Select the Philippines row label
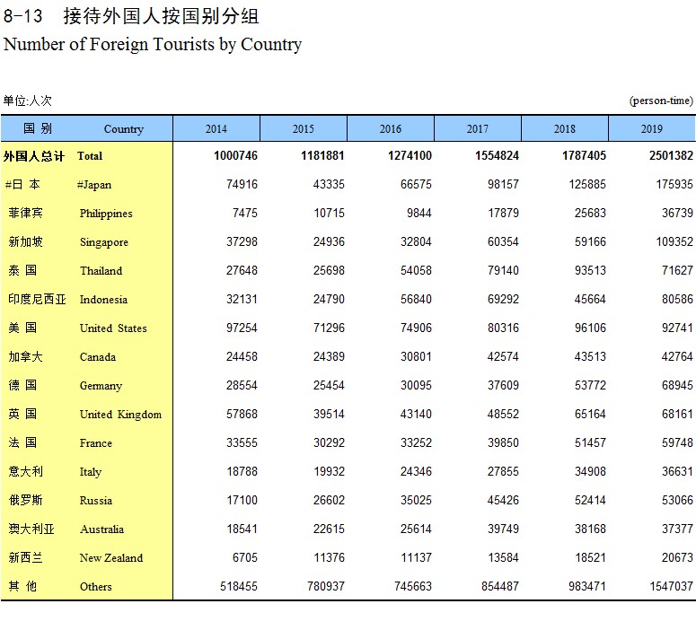 (x=106, y=214)
